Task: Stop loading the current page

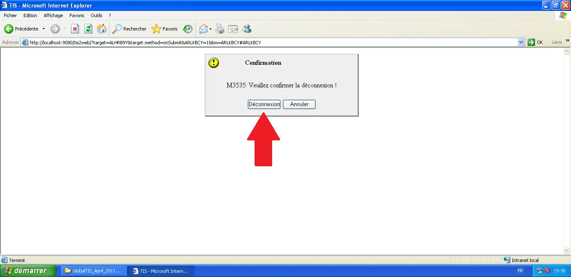Action: (75, 28)
